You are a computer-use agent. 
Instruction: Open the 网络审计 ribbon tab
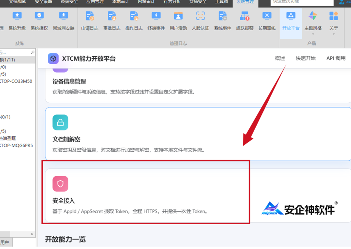tap(147, 2)
